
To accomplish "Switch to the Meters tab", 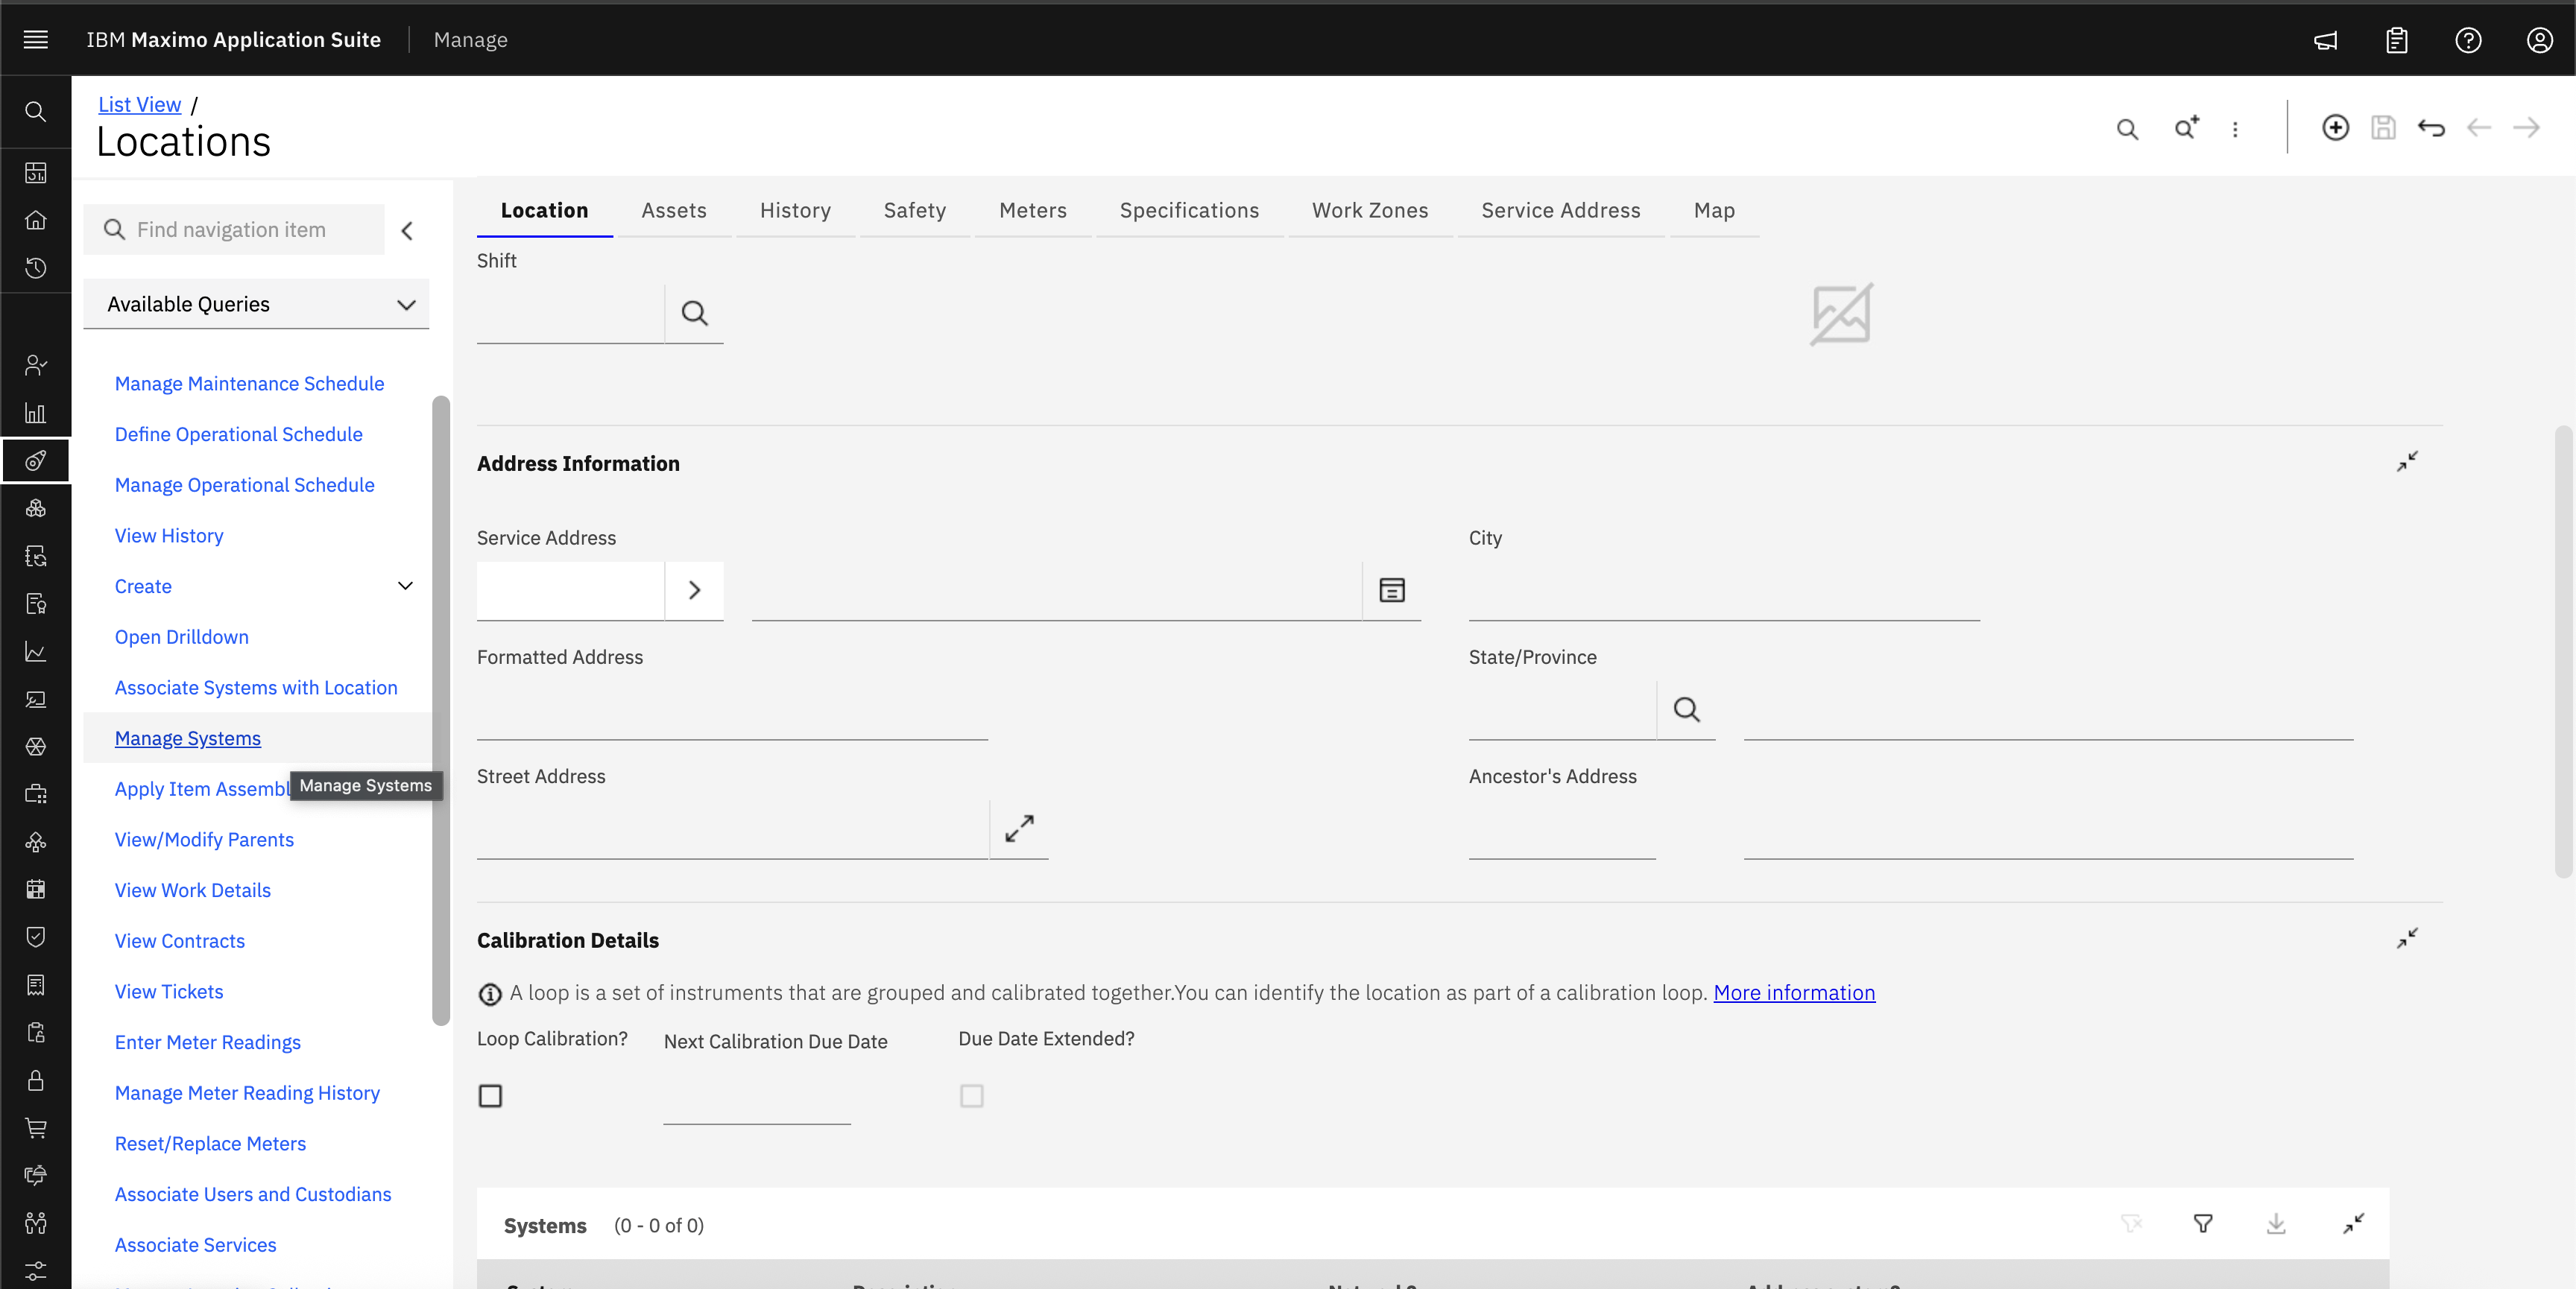I will (1032, 210).
